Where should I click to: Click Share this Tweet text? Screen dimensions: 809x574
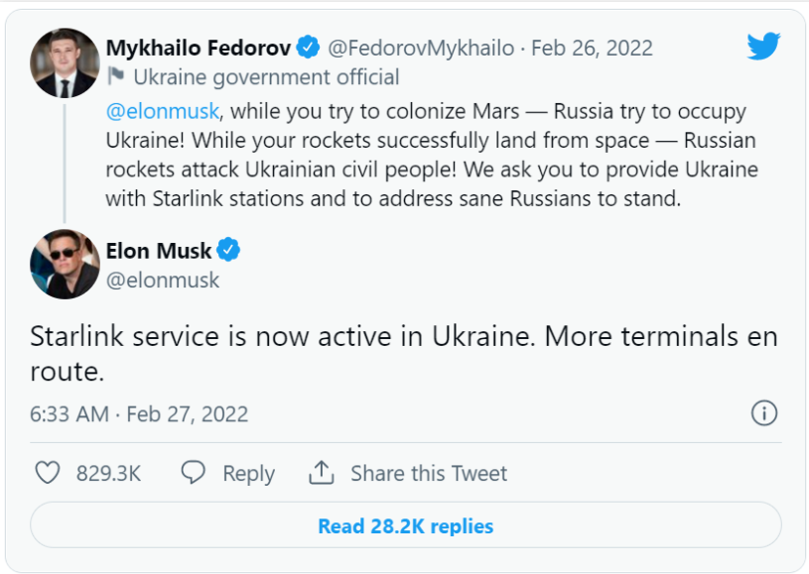429,473
